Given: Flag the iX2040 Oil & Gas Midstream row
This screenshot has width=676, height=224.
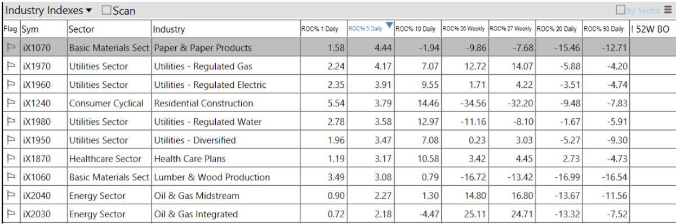Looking at the screenshot, I should (10, 196).
